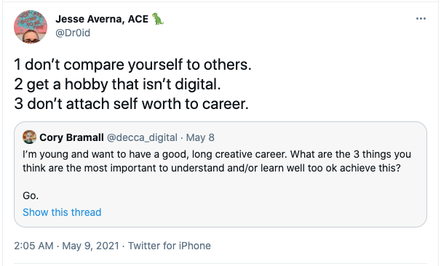Select the line about comparing yourself to others
Image resolution: width=441 pixels, height=266 pixels.
coord(132,65)
